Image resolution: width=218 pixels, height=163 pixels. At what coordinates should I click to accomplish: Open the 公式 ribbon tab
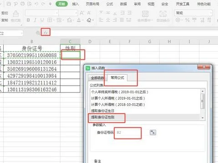coord(110,4)
